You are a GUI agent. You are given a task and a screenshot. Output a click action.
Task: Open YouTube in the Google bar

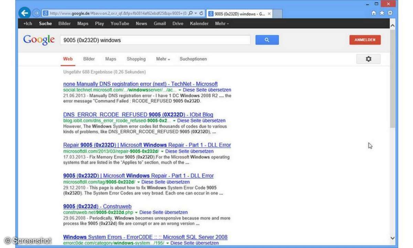(x=120, y=23)
